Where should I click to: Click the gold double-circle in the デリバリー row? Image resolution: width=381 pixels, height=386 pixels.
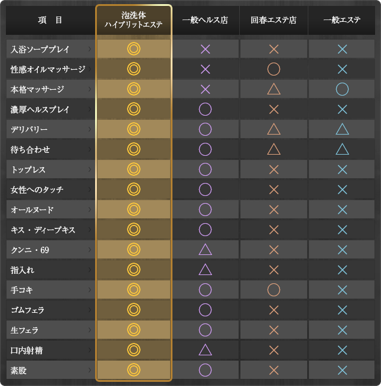click(133, 129)
